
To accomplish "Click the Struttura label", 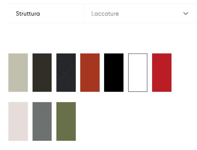I will [x=28, y=13].
